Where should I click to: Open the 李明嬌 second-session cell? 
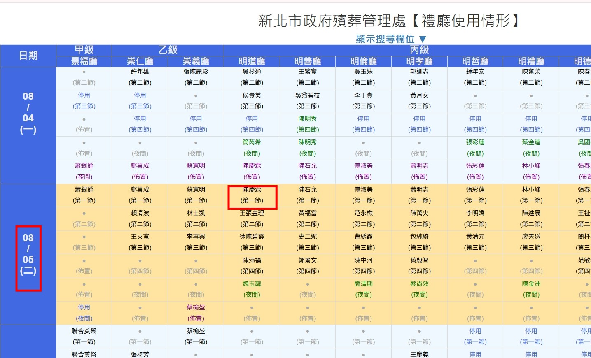[x=475, y=219]
